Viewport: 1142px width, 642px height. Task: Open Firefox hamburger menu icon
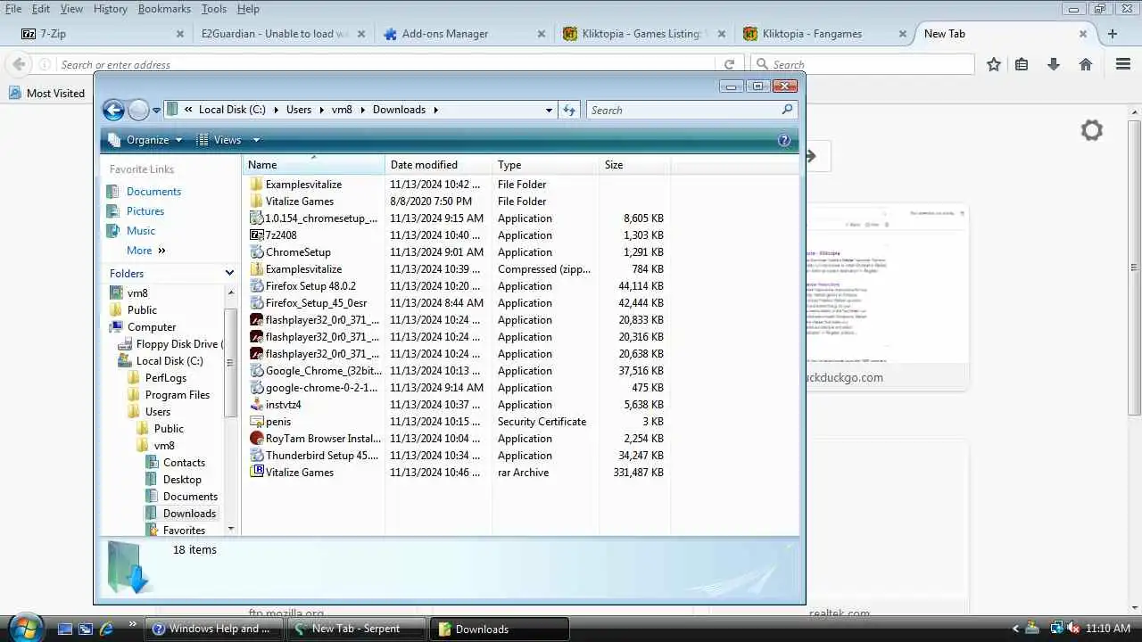(1123, 64)
